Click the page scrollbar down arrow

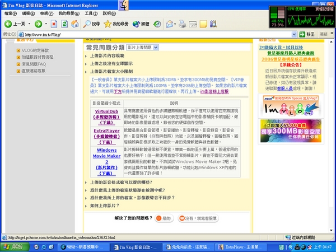pyautogui.click(x=332, y=231)
